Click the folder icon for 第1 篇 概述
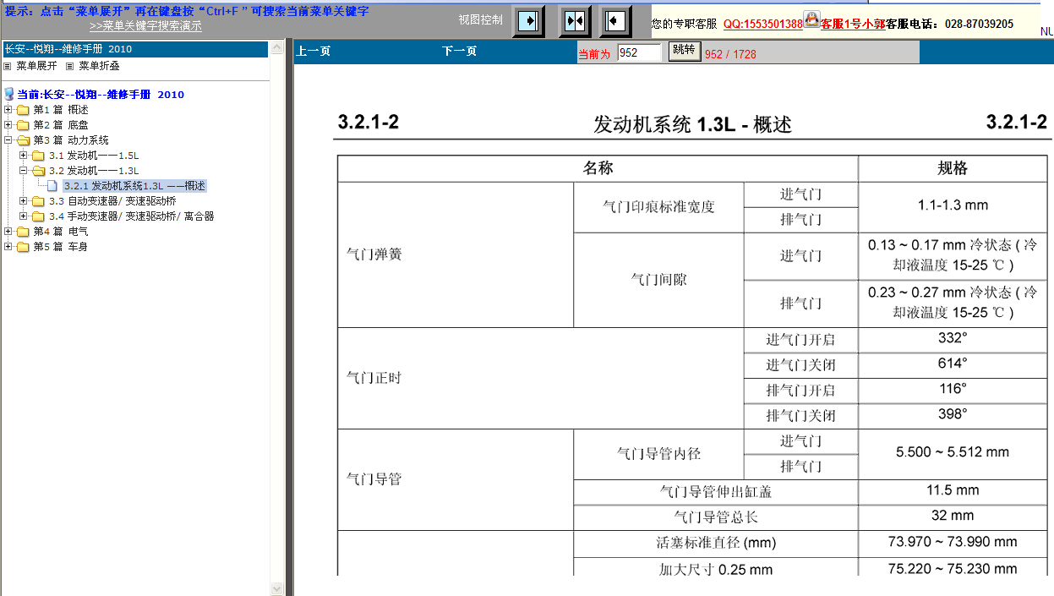The image size is (1054, 596). (23, 110)
